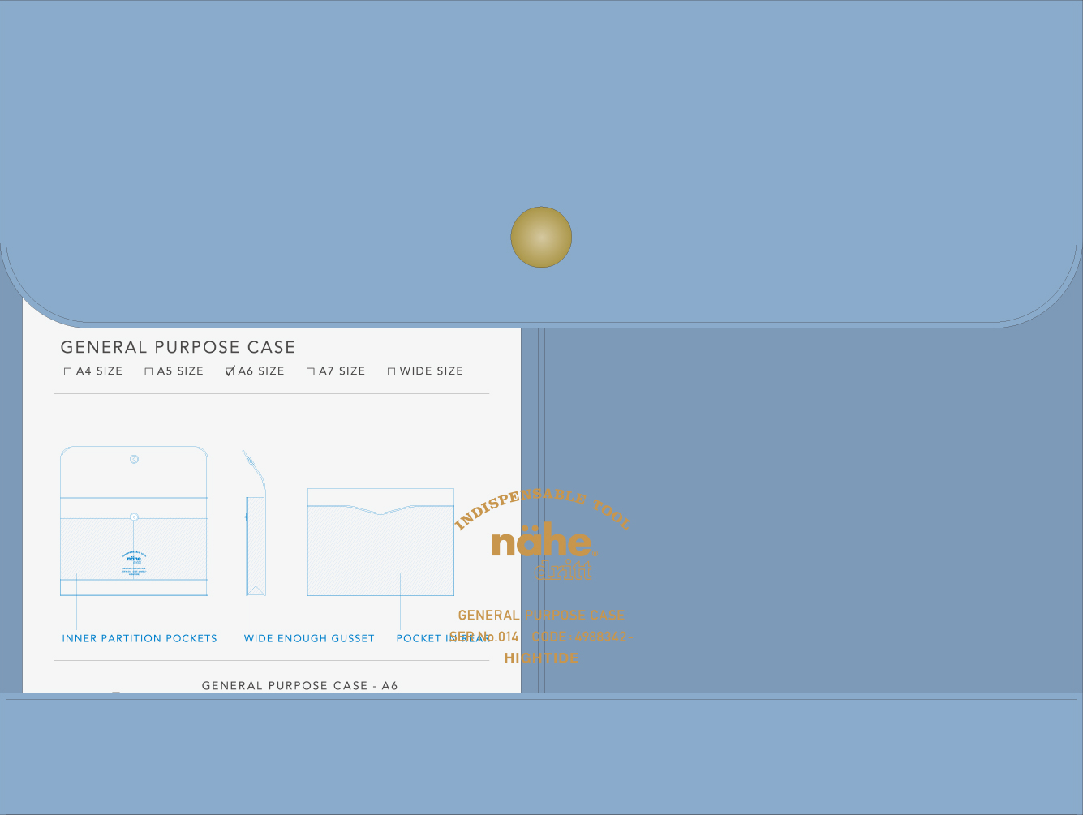1083x815 pixels.
Task: Click the top snap circle in front diagram
Action: (134, 459)
